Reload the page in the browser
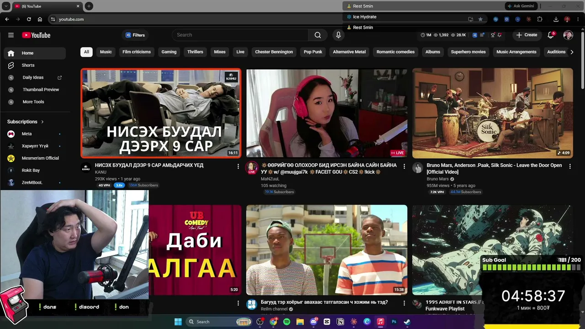 point(29,19)
